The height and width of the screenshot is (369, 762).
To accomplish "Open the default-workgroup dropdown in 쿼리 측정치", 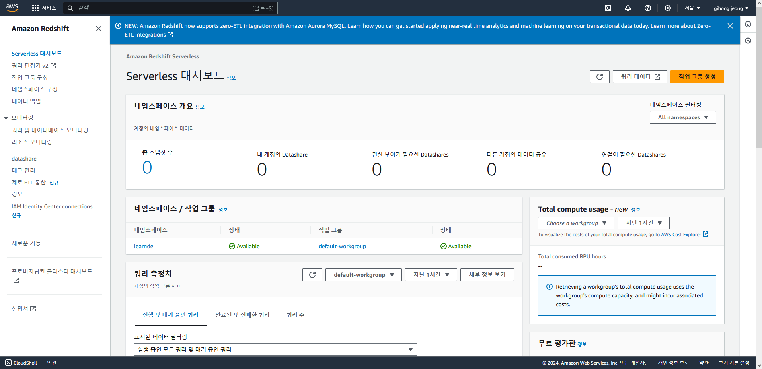I will 364,275.
